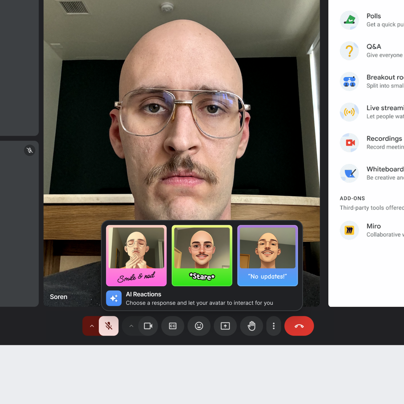Start presenting your screen

[x=225, y=326]
